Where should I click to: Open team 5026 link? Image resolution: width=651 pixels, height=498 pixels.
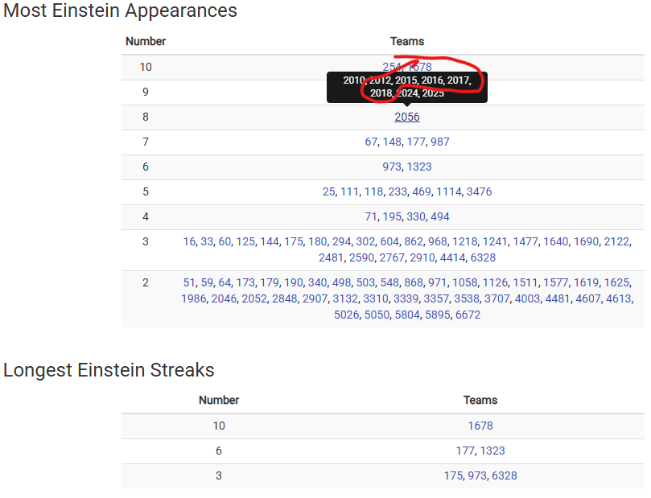click(347, 315)
